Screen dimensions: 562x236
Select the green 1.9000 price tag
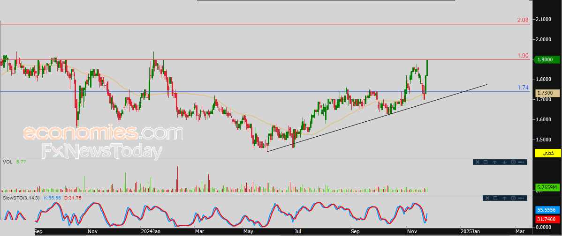click(547, 60)
